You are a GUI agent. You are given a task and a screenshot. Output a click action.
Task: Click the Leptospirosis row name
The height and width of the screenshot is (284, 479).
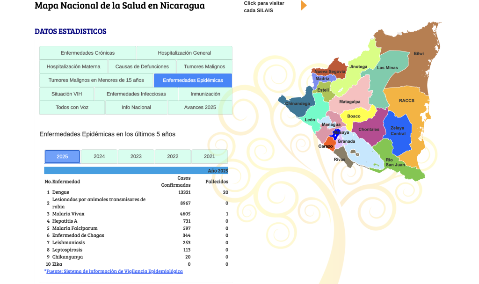[67, 250]
